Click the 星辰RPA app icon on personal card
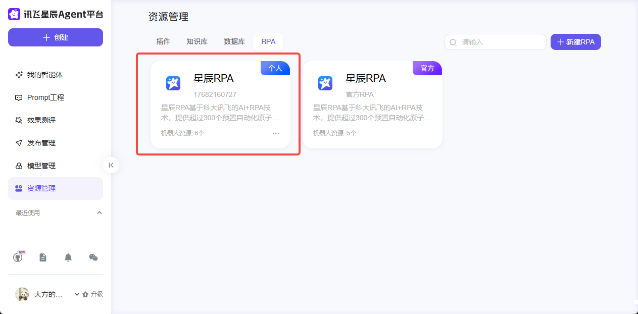 [x=173, y=83]
